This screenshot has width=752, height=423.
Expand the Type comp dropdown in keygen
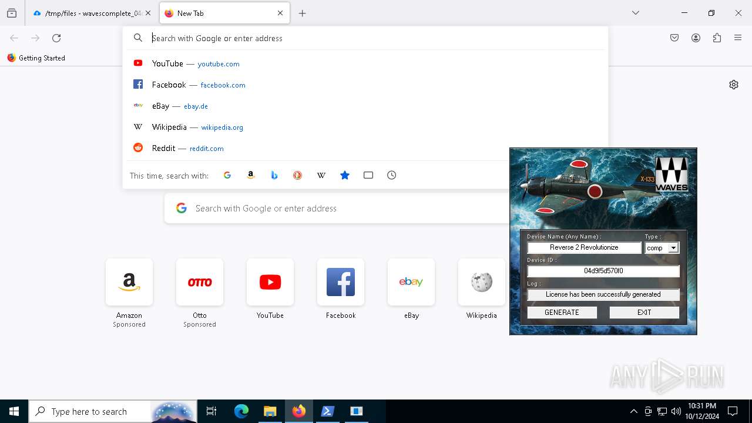[673, 248]
